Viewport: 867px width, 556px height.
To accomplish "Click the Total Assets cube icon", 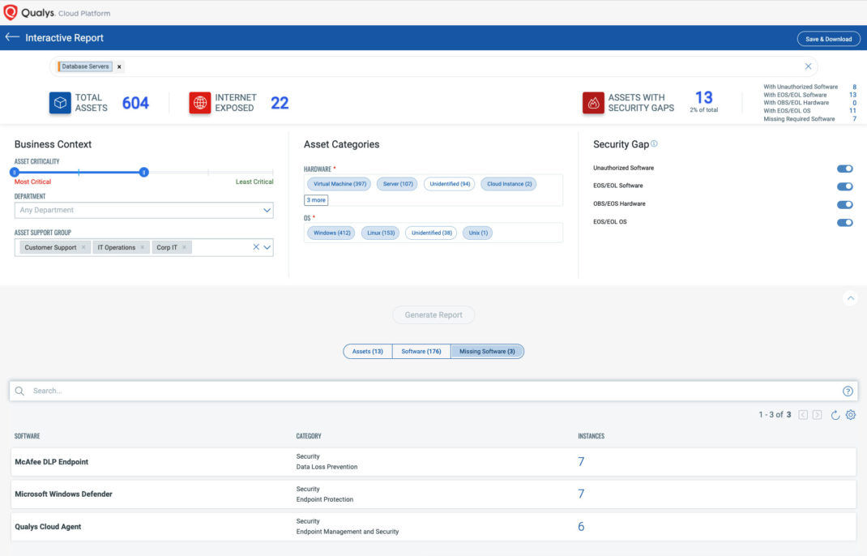I will (x=60, y=103).
